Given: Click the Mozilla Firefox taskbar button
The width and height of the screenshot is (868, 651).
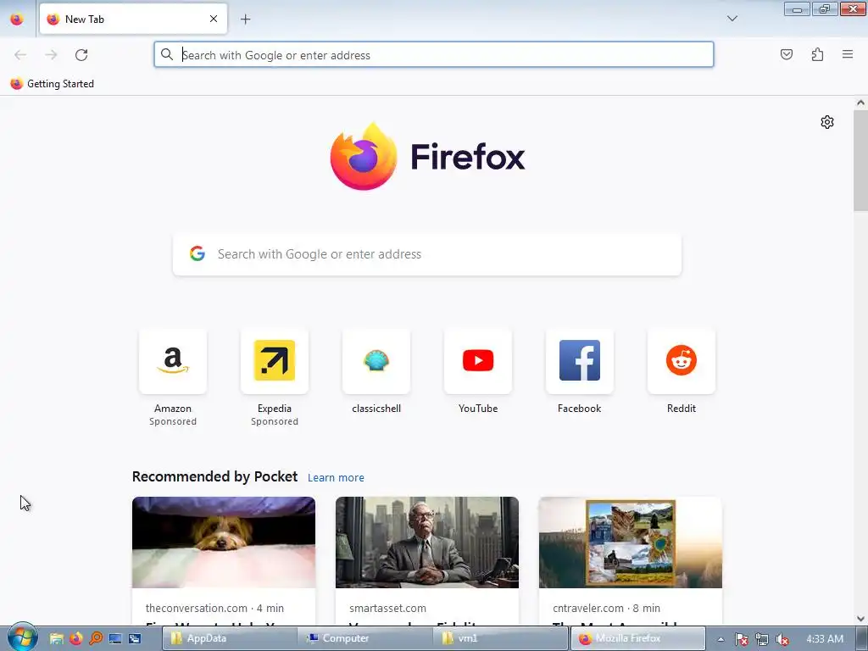Looking at the screenshot, I should [x=638, y=638].
